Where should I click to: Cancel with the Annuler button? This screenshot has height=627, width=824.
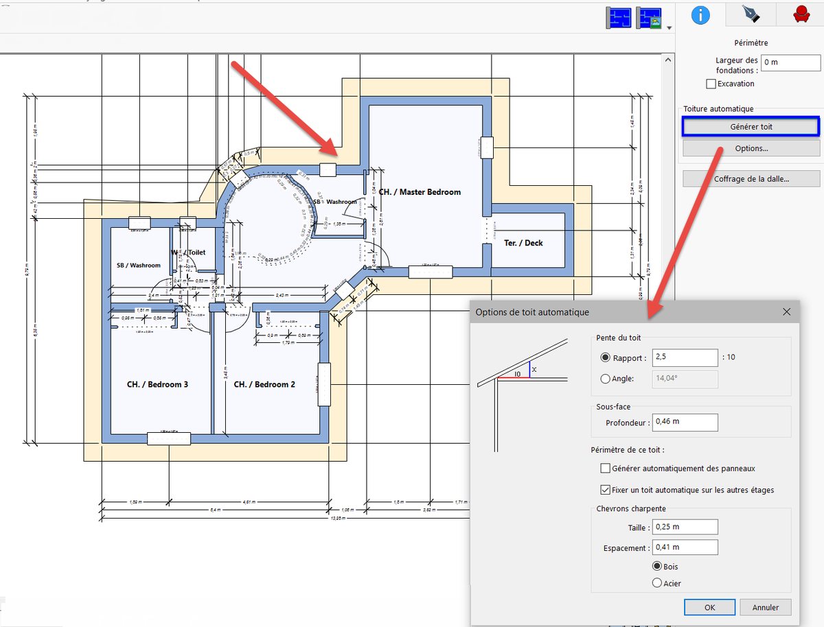tap(766, 607)
